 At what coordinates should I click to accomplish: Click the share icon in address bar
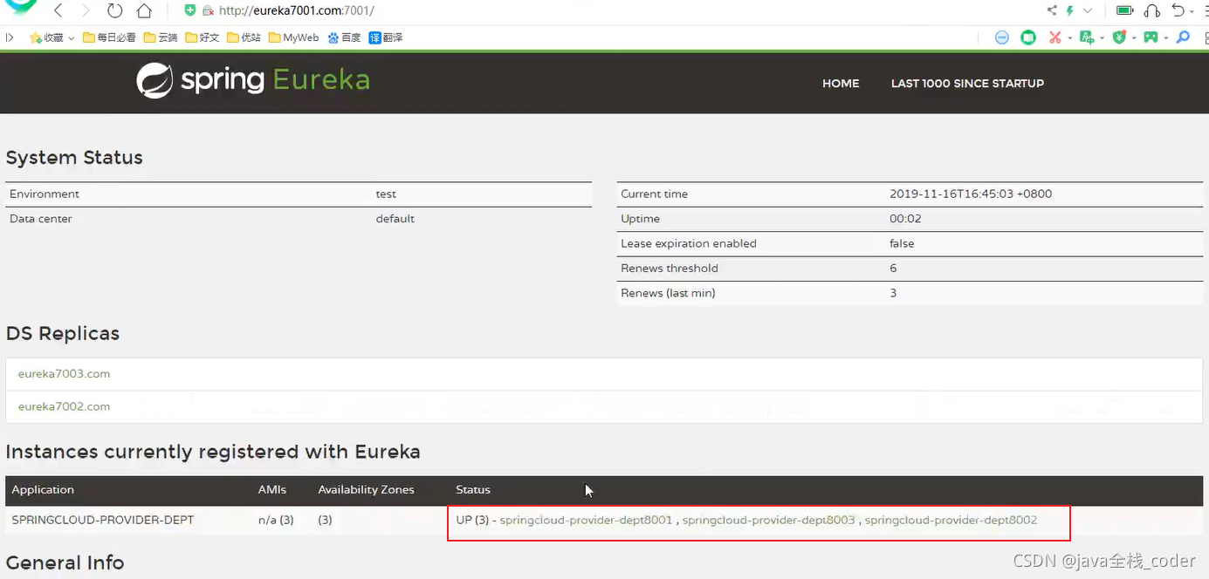pos(1052,10)
